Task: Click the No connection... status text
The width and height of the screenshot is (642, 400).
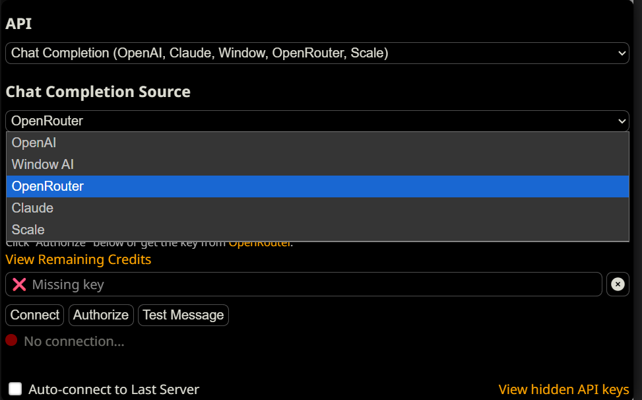Action: pyautogui.click(x=74, y=341)
